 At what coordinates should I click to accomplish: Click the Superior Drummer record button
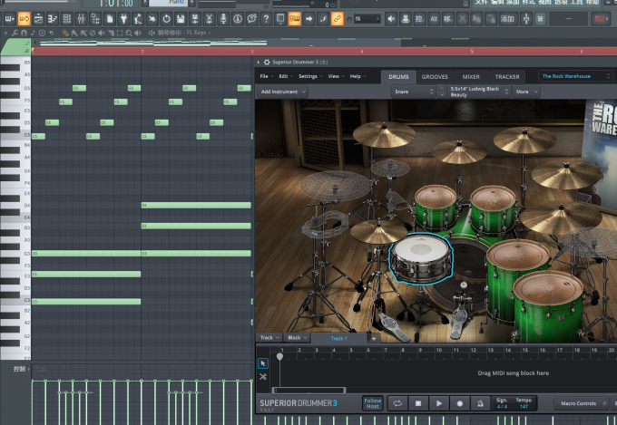click(x=460, y=403)
